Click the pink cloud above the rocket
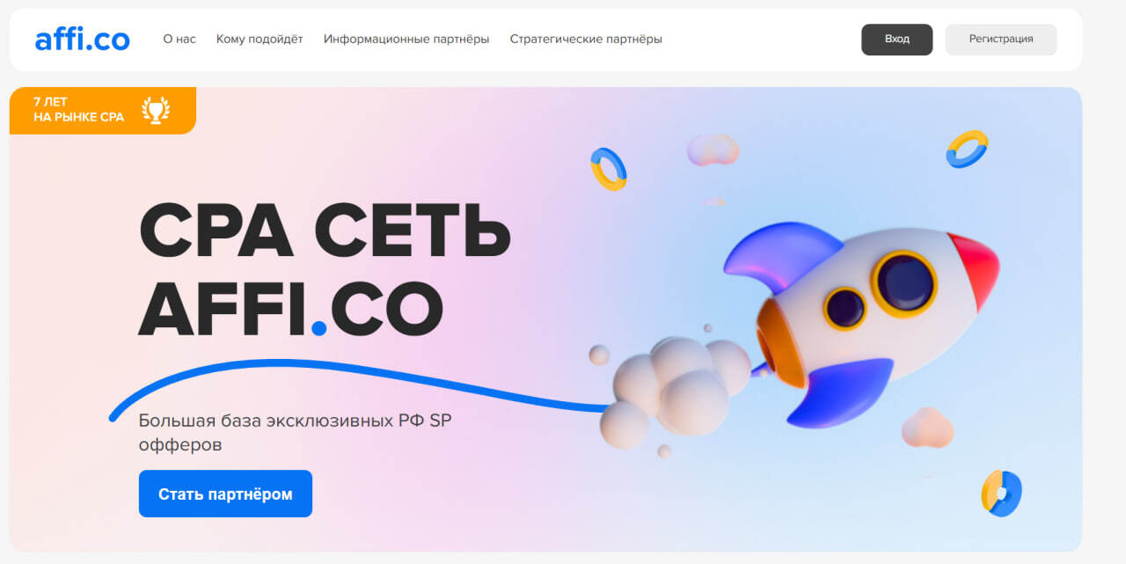Screen dimensions: 1126x564 click(713, 150)
